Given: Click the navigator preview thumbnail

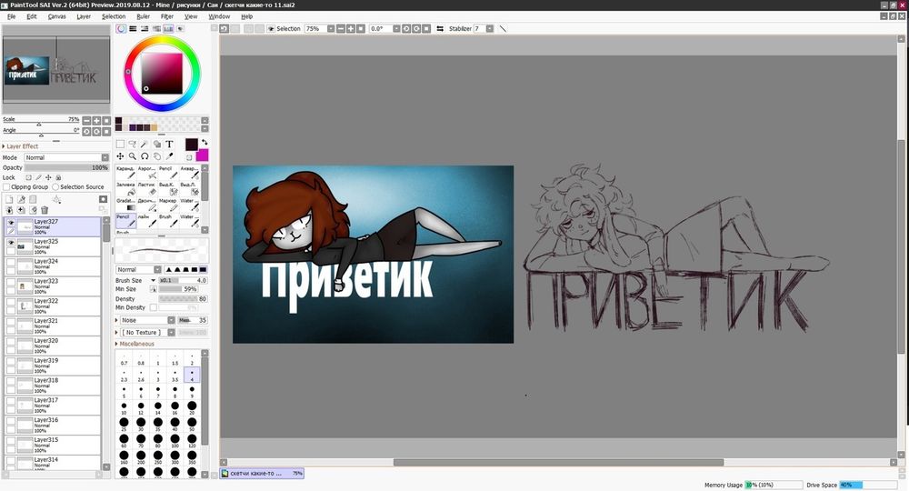Looking at the screenshot, I should pyautogui.click(x=56, y=70).
